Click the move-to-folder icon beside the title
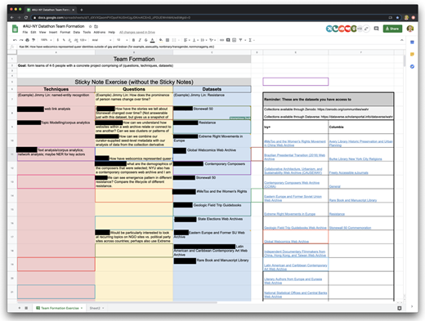Image resolution: width=425 pixels, height=321 pixels. (x=96, y=26)
